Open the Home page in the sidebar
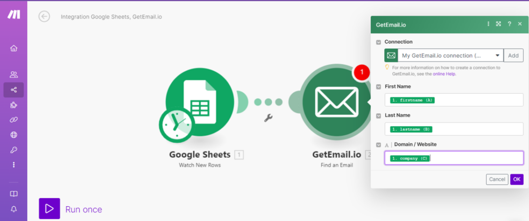Image resolution: width=529 pixels, height=221 pixels. (14, 48)
